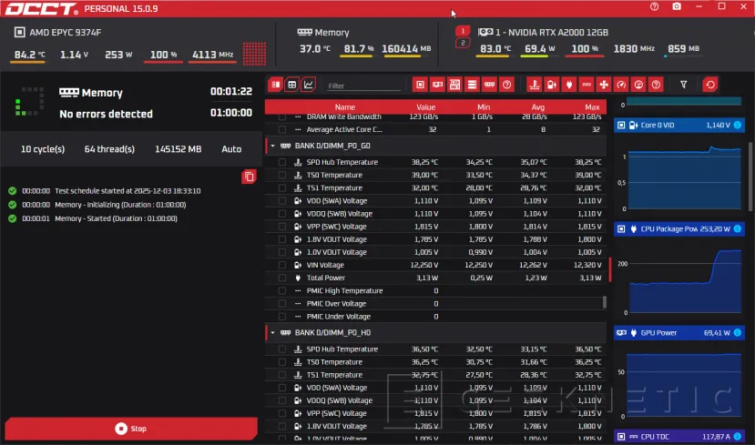
Task: Select GPU 2 in the GPU selector
Action: [x=463, y=43]
